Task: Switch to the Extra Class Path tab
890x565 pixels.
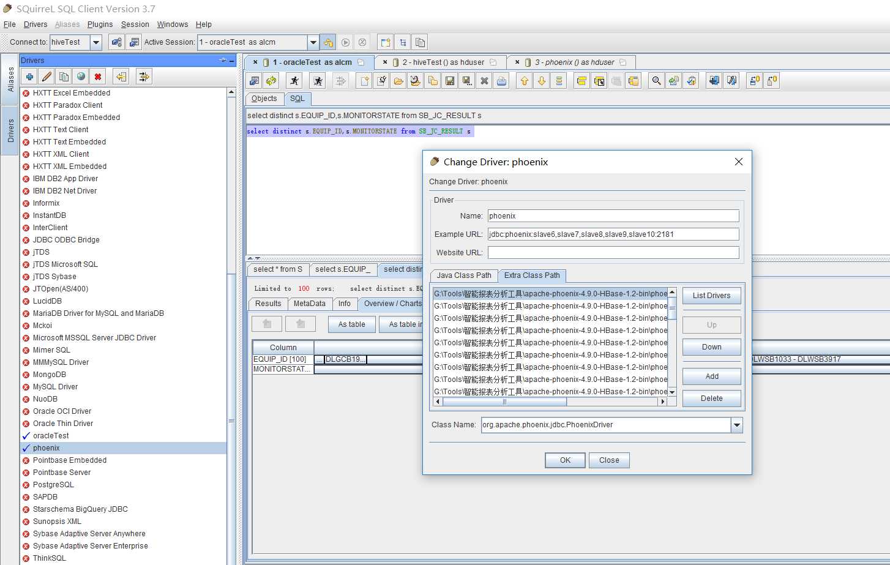Action: [532, 275]
